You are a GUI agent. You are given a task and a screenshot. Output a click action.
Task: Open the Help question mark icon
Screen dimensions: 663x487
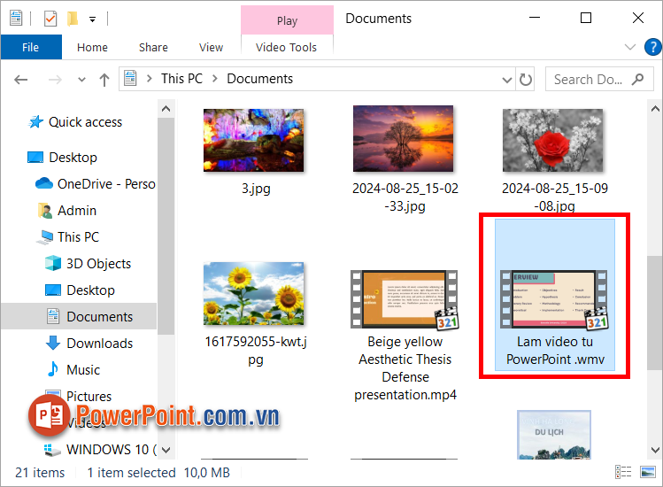[652, 47]
